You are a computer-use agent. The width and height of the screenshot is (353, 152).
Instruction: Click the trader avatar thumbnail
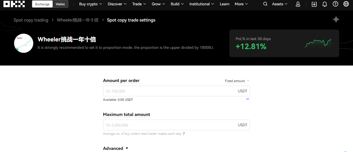point(24,43)
